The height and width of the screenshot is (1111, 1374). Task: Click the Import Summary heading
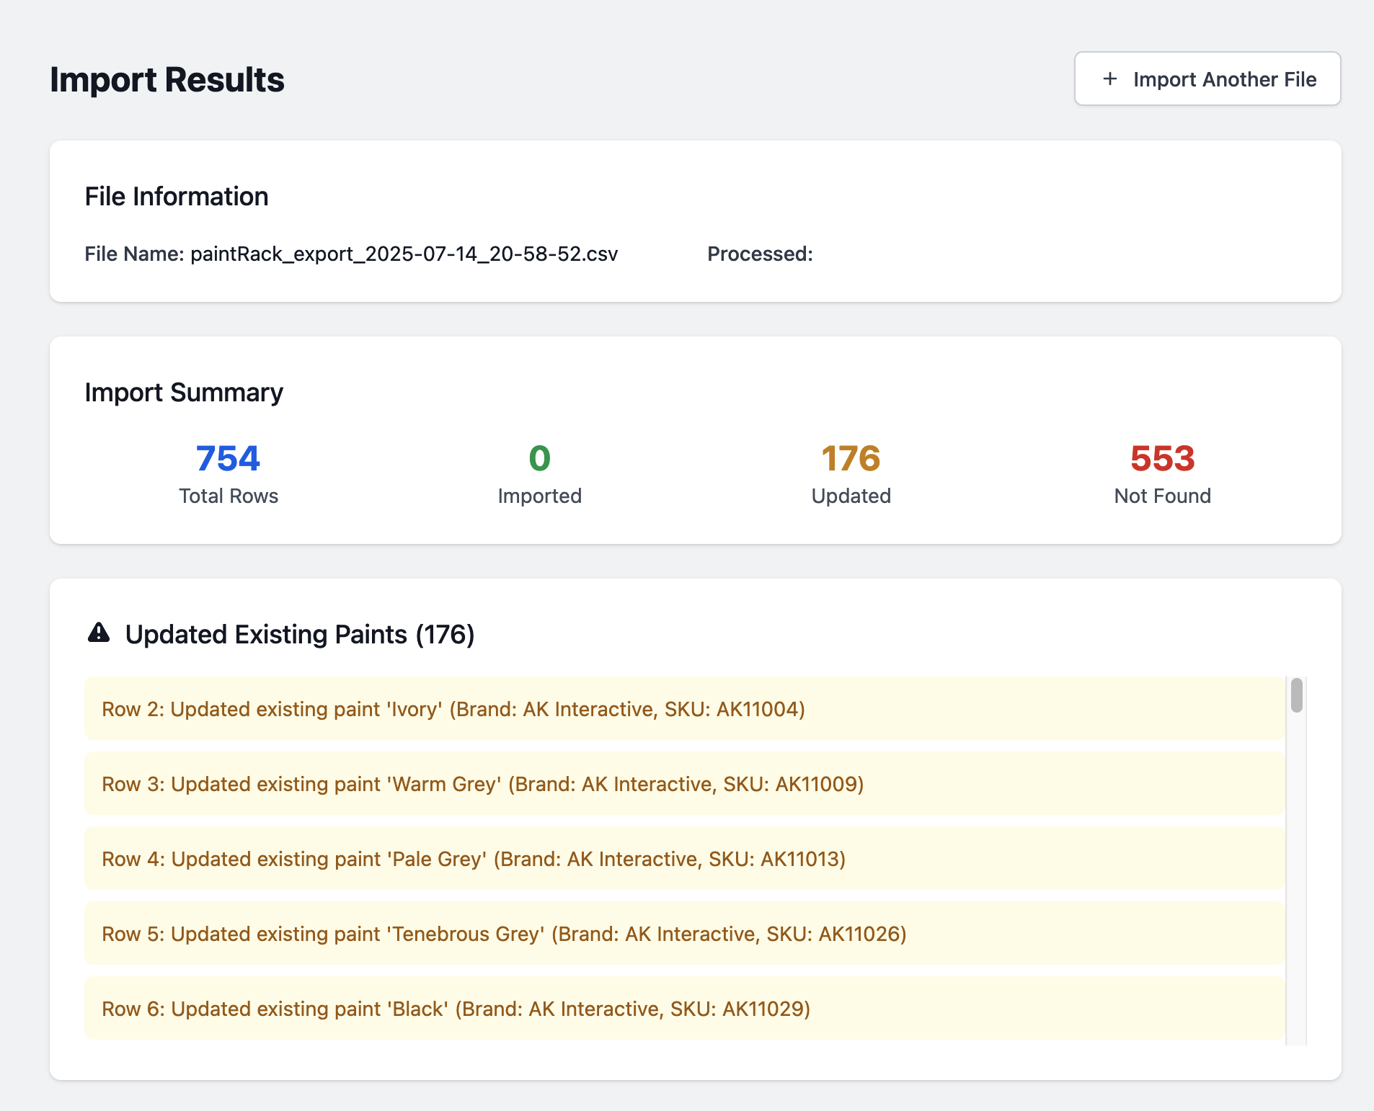[184, 393]
